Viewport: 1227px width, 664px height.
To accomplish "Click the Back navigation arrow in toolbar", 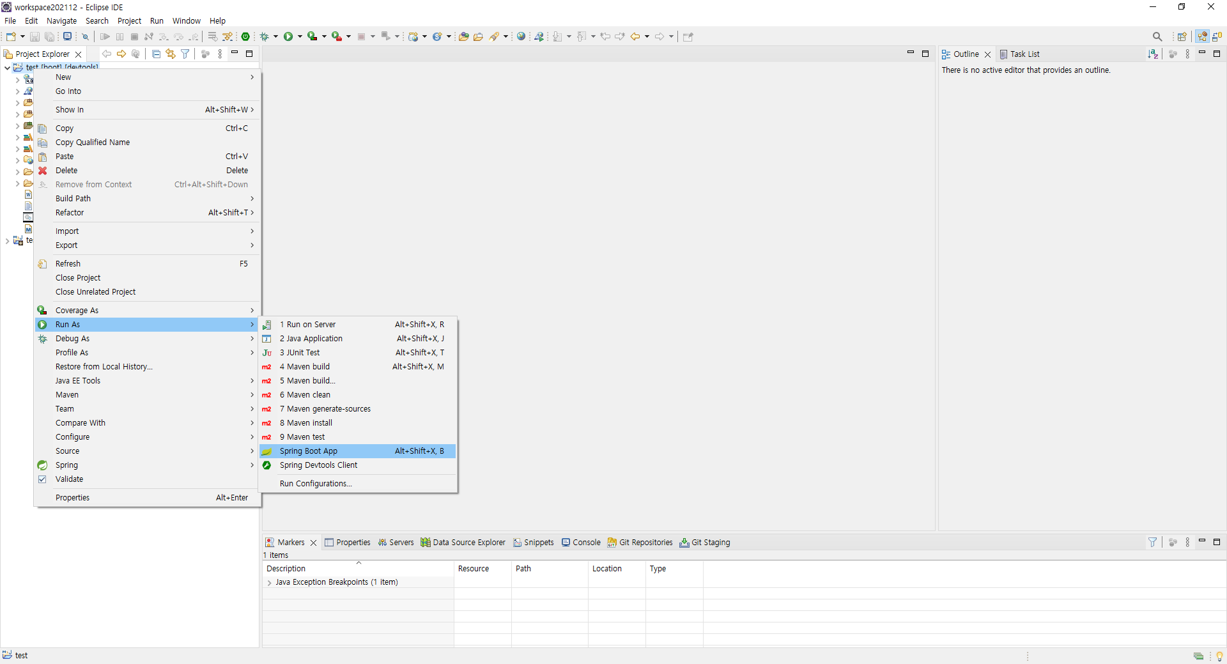I will (x=635, y=36).
